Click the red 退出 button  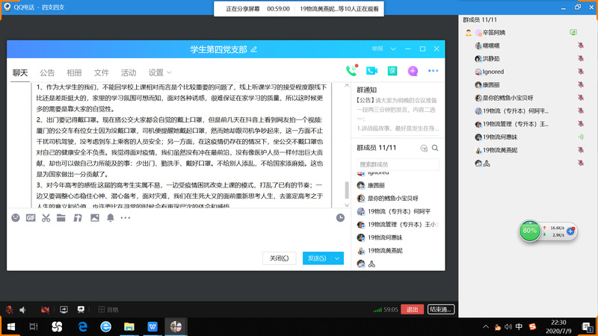click(x=411, y=309)
